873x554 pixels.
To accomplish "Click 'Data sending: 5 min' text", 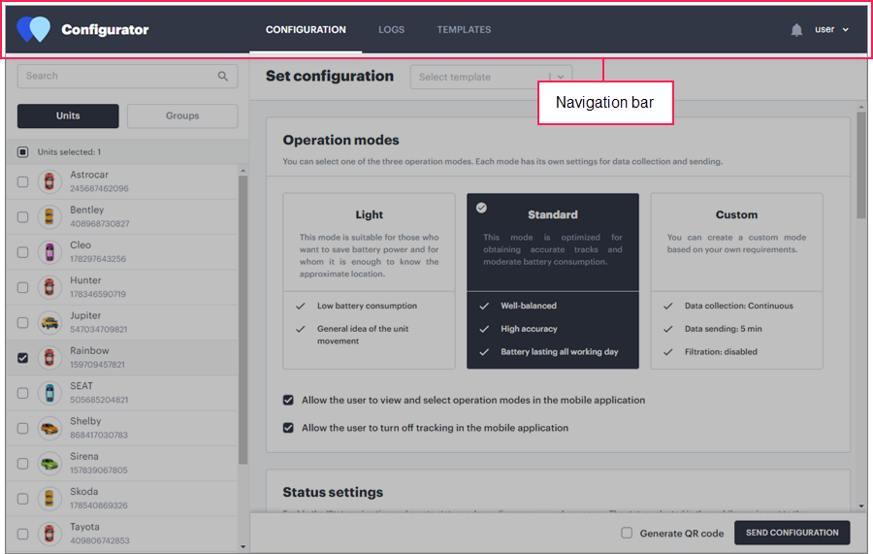I will [x=724, y=329].
